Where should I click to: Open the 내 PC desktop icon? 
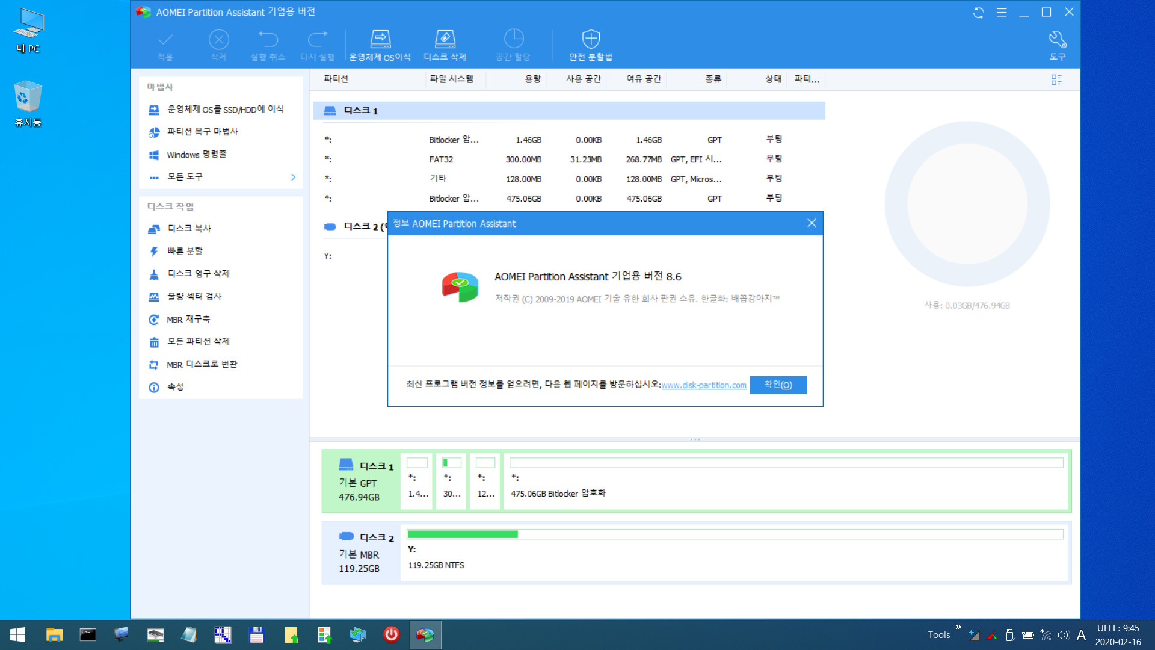click(x=28, y=31)
